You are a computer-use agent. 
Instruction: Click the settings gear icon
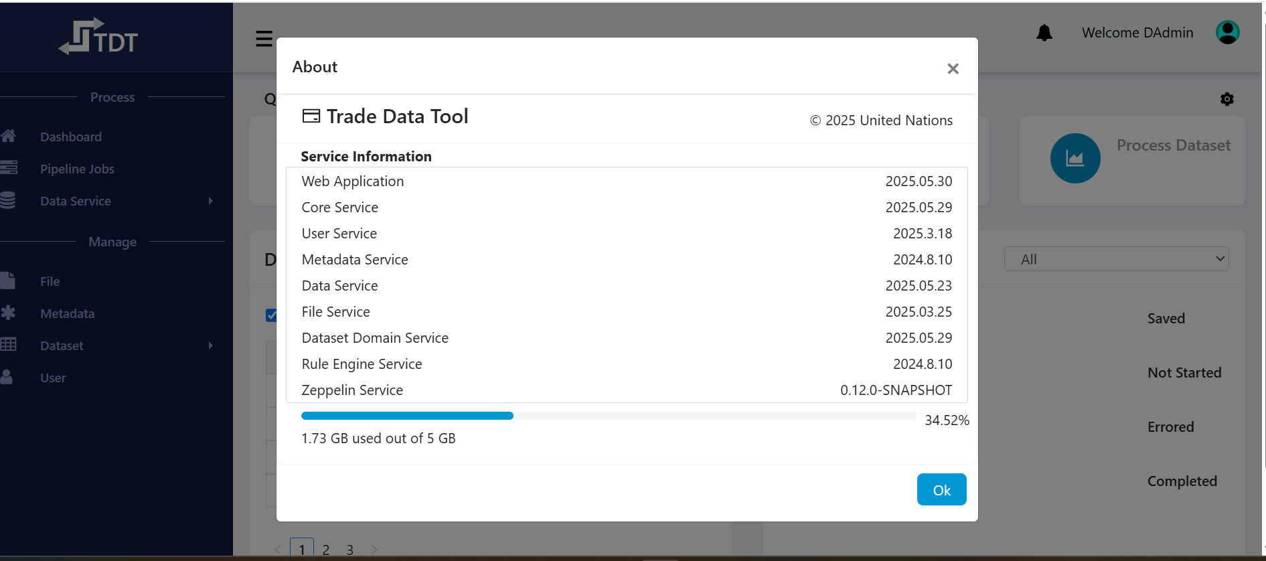(x=1227, y=99)
